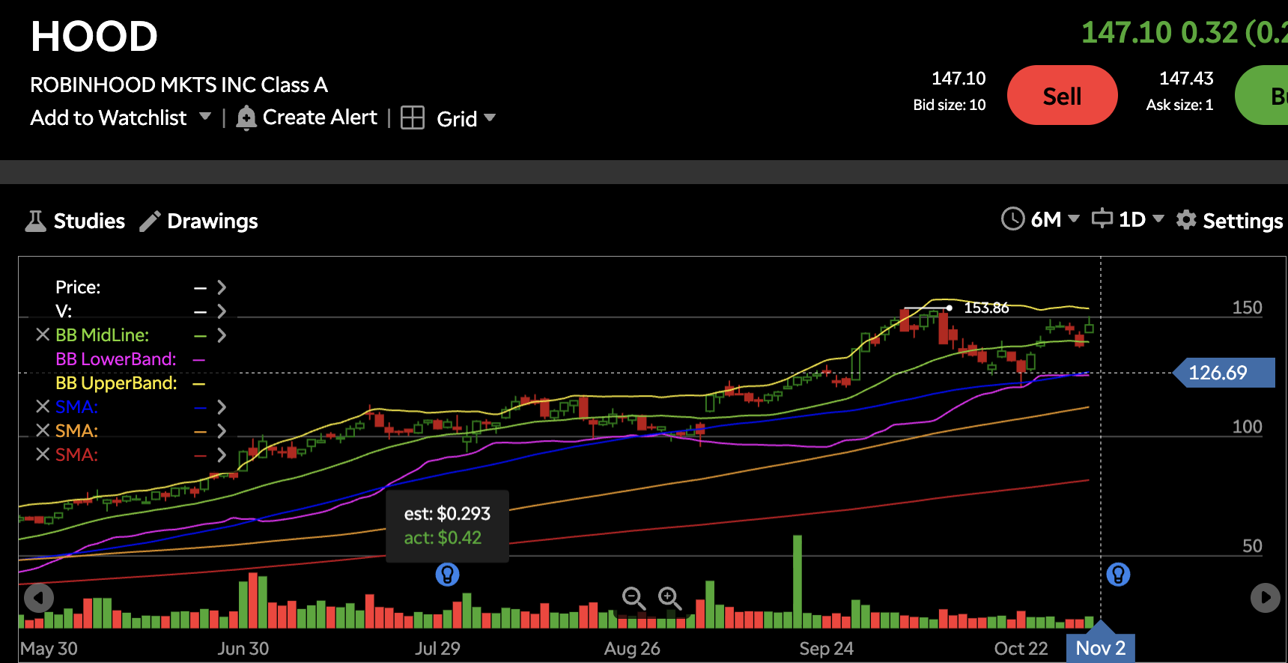The image size is (1288, 663).
Task: Expand the orange SMA legend row
Action: tap(222, 431)
